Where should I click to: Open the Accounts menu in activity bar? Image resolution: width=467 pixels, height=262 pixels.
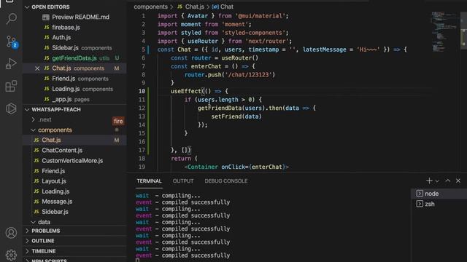tap(12, 233)
